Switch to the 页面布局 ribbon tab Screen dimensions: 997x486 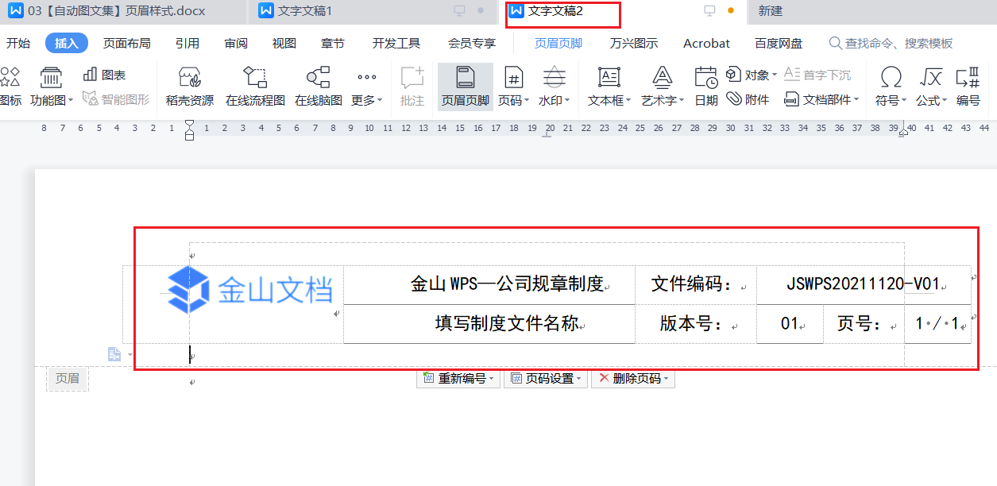click(126, 43)
